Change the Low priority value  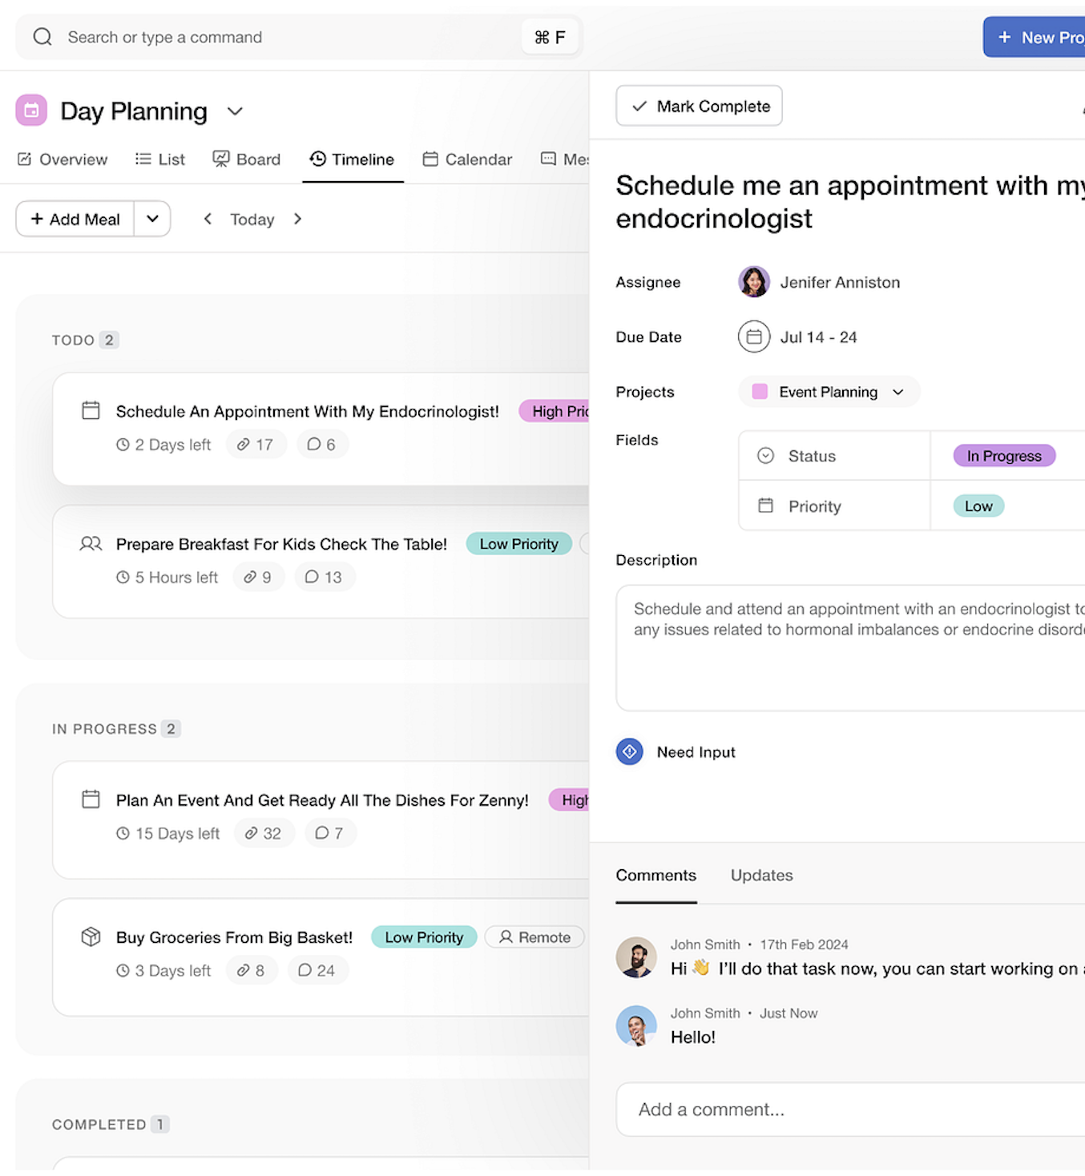click(x=978, y=506)
